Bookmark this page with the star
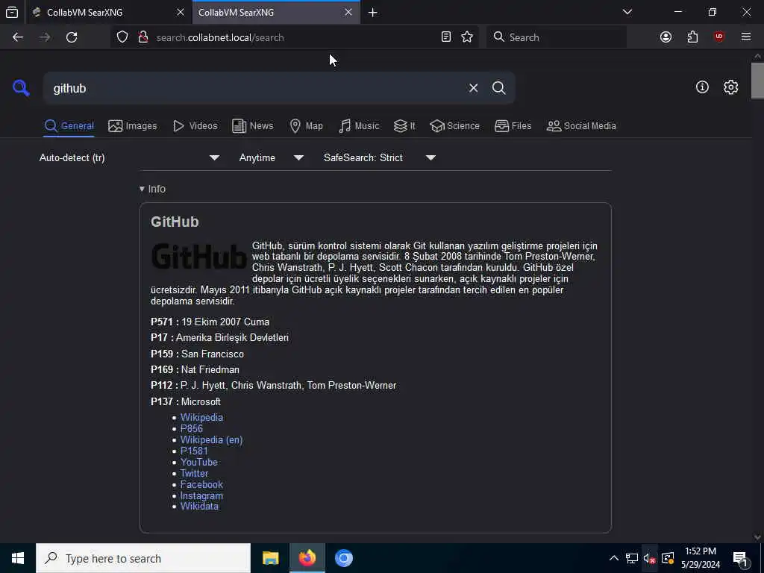 click(467, 37)
